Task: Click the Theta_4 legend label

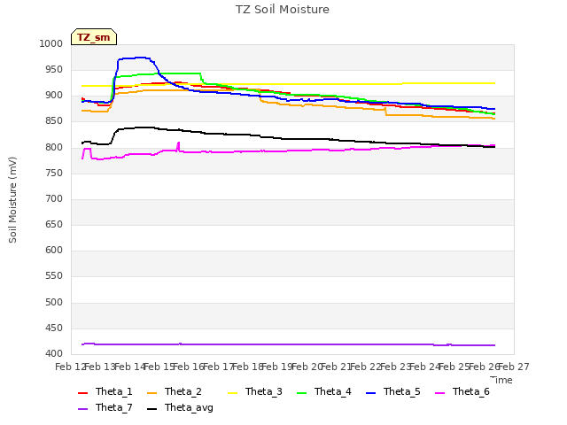Action: point(333,391)
